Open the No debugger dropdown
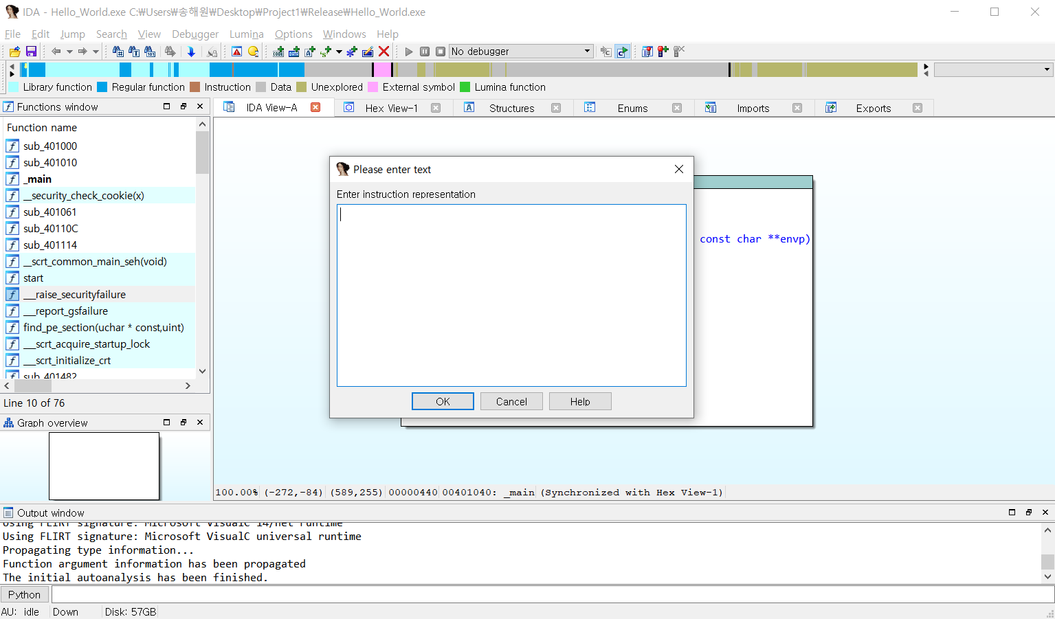 click(x=521, y=52)
